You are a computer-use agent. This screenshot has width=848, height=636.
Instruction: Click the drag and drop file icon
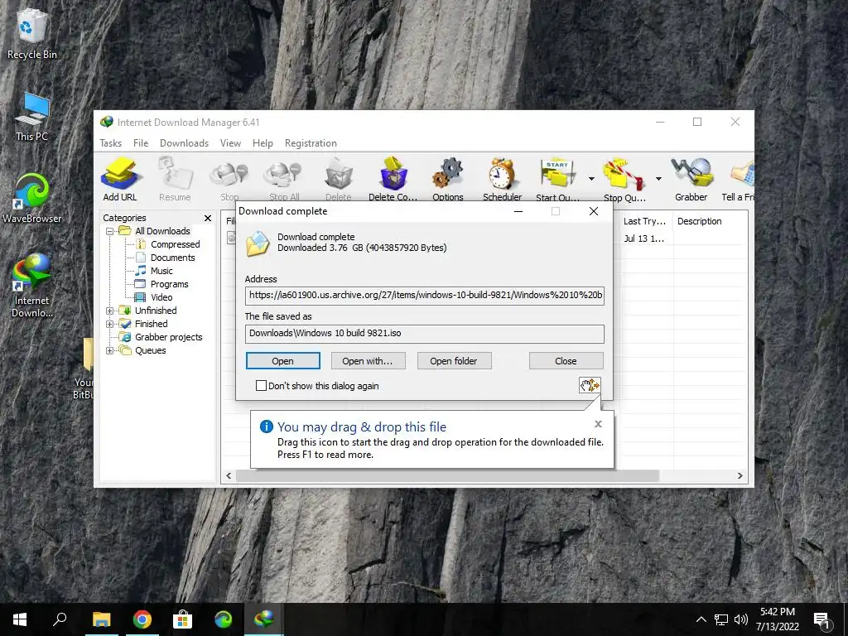590,385
